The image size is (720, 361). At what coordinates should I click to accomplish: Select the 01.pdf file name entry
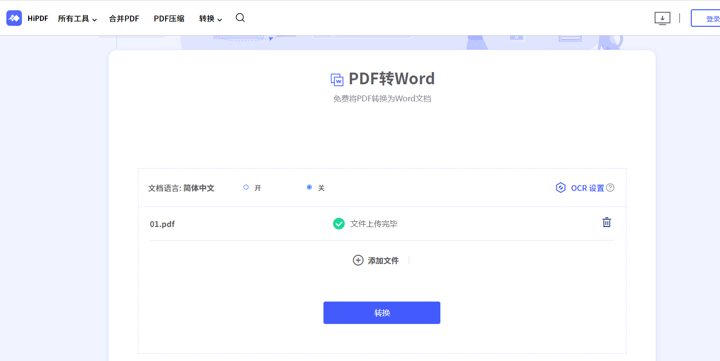(x=162, y=224)
